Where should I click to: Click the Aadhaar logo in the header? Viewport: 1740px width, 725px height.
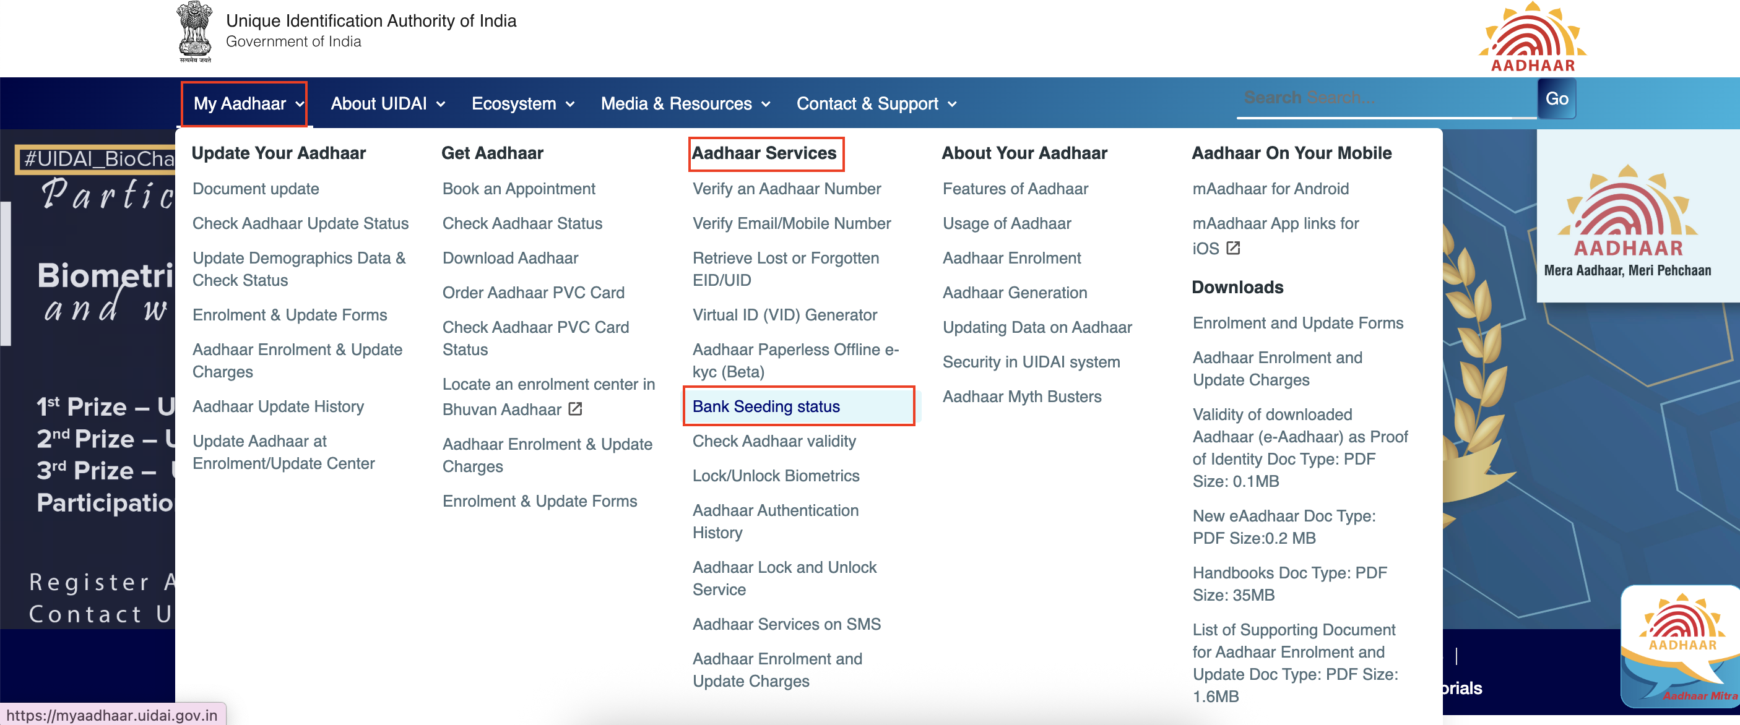point(1532,37)
